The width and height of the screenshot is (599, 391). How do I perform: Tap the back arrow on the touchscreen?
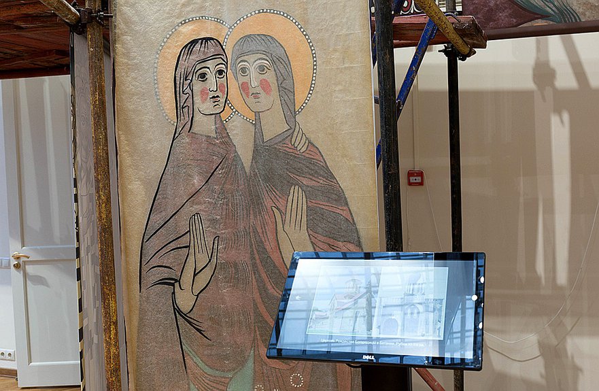298,297
